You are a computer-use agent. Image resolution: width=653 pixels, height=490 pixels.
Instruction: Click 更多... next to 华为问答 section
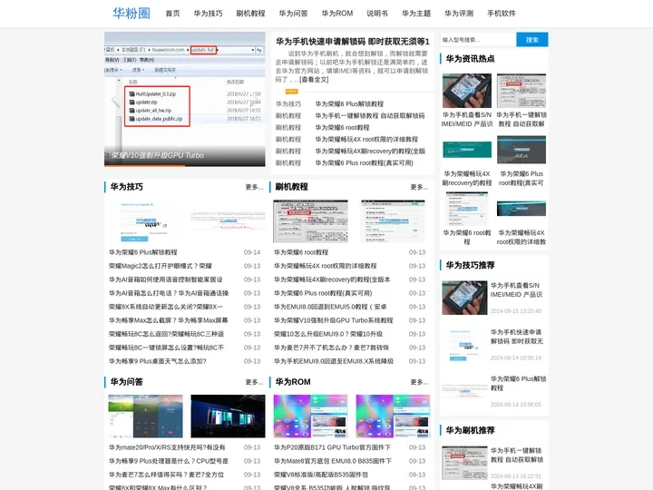(x=254, y=382)
